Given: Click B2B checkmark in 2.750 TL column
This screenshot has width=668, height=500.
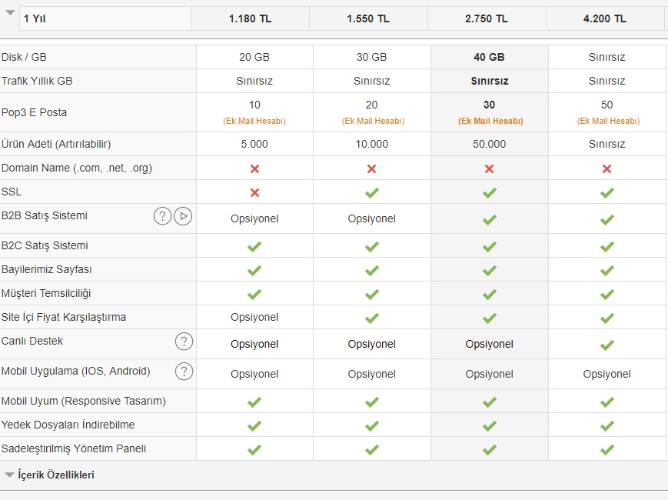Looking at the screenshot, I should tap(489, 219).
